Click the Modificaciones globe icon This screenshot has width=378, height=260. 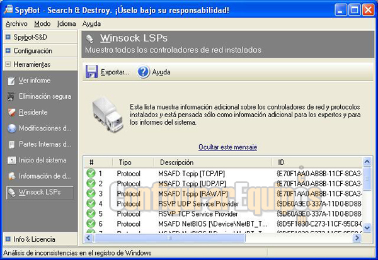pyautogui.click(x=11, y=128)
